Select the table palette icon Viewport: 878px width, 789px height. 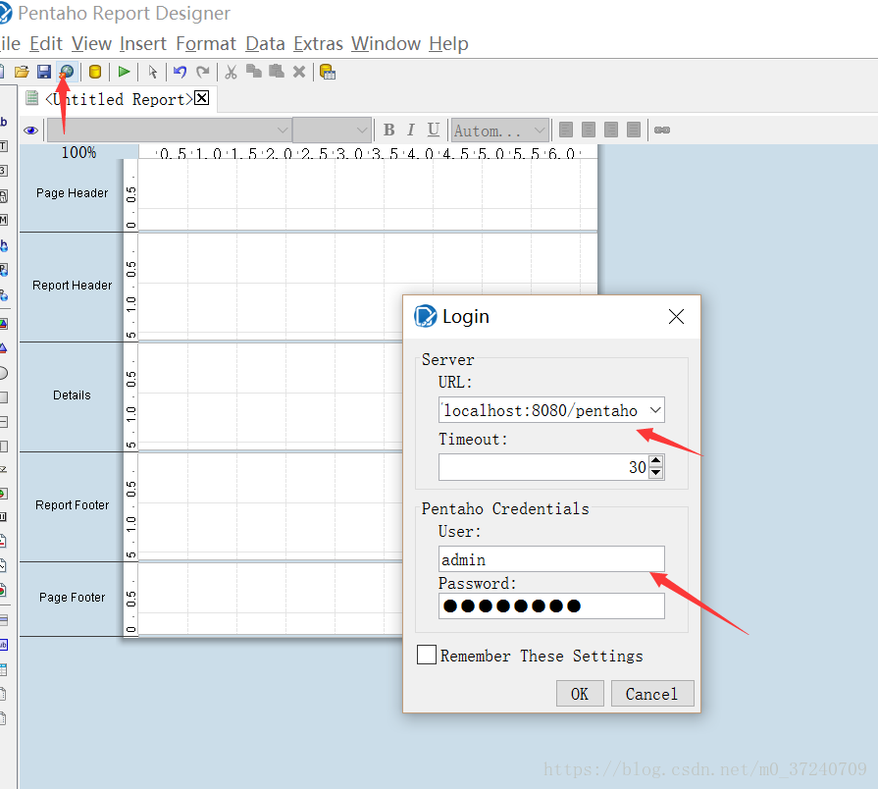pyautogui.click(x=4, y=669)
